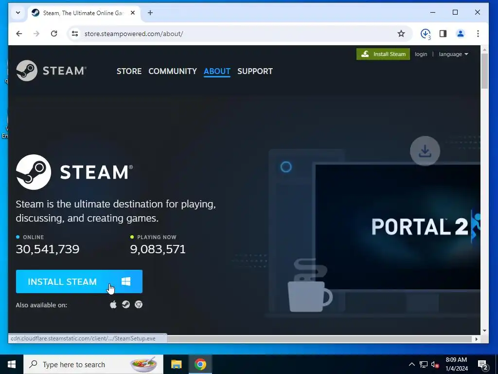Image resolution: width=498 pixels, height=374 pixels.
Task: Select the SteamOS download icon
Action: pyautogui.click(x=126, y=305)
